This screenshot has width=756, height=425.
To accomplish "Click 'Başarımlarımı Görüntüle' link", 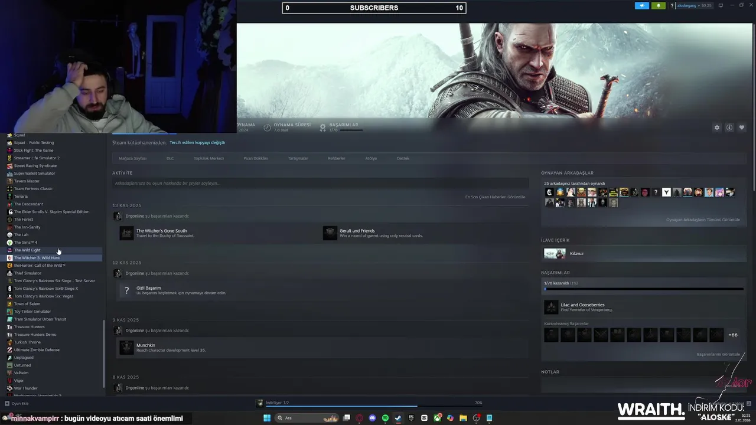I will click(x=718, y=354).
